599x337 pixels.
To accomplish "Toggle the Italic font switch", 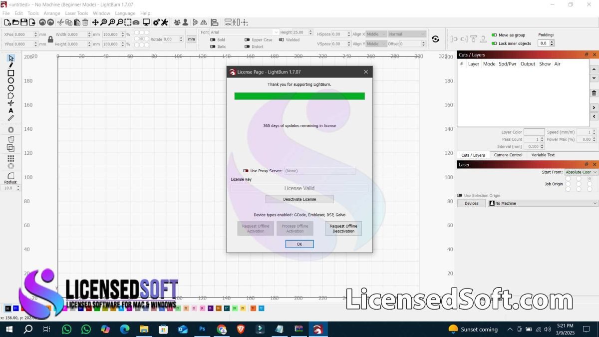I will coord(213,47).
